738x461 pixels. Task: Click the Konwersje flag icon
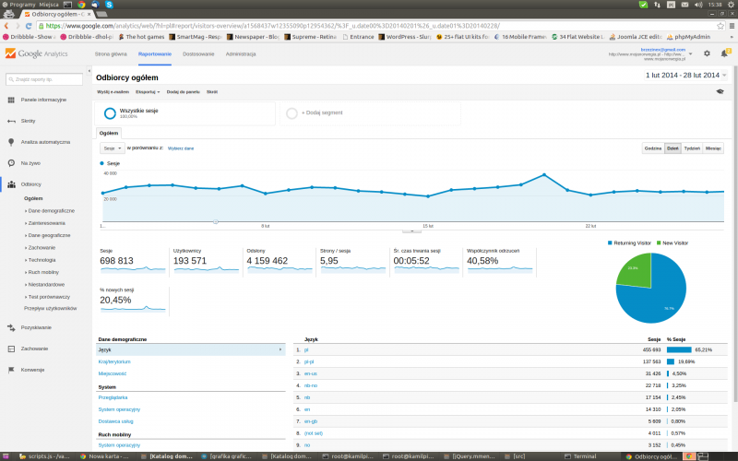pos(10,369)
